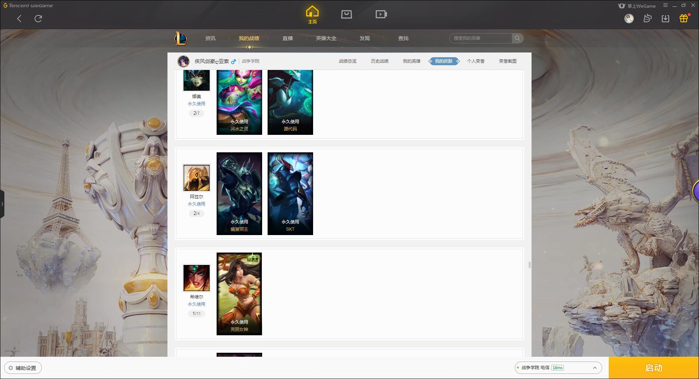Click the League of Legends logo
Screen dimensions: 699x379
[x=181, y=38]
